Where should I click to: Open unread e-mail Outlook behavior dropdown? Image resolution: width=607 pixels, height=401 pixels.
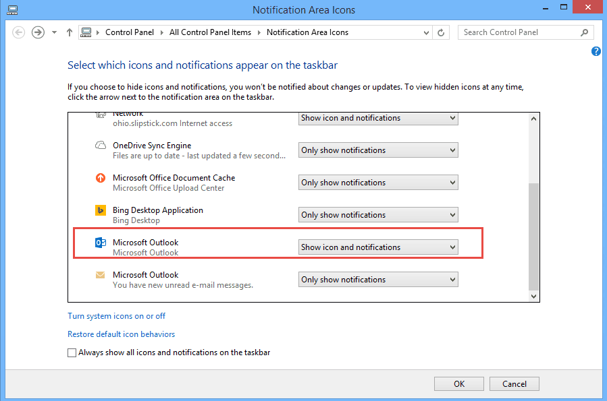[378, 280]
